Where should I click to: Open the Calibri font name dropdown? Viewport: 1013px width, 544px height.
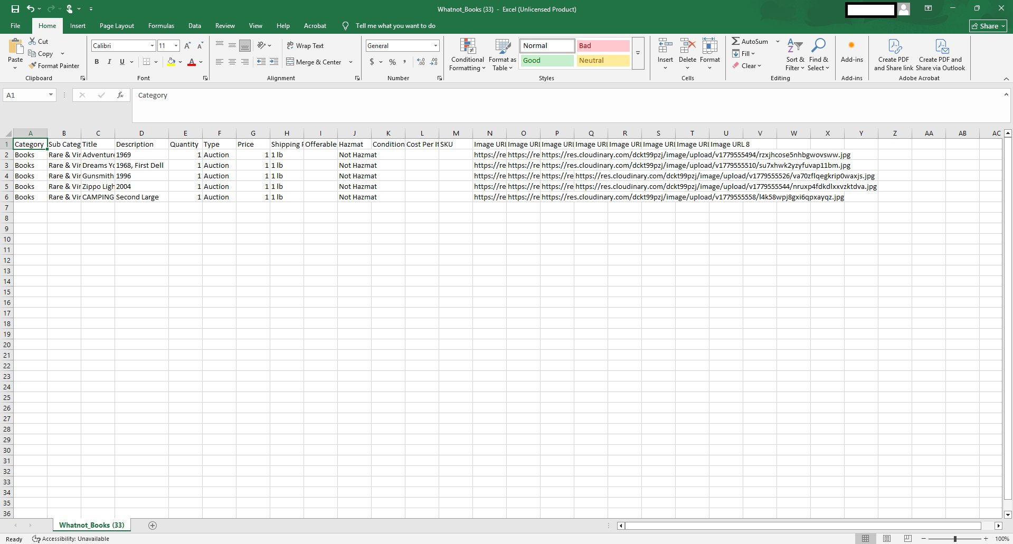(x=152, y=46)
